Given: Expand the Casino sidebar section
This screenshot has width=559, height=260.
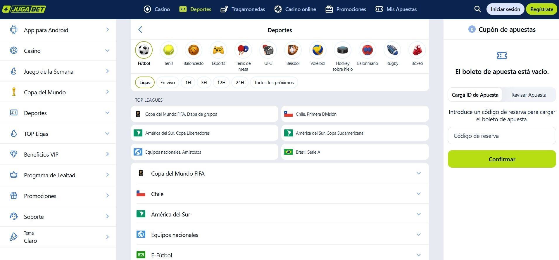Looking at the screenshot, I should [x=58, y=51].
